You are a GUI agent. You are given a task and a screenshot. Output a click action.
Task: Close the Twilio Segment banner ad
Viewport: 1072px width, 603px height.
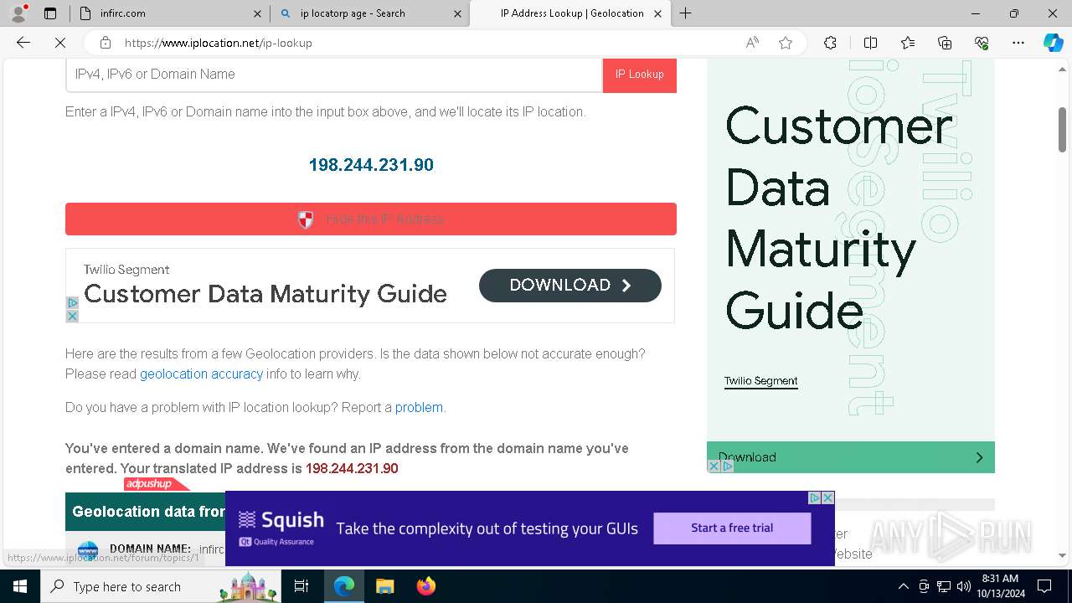pyautogui.click(x=72, y=317)
